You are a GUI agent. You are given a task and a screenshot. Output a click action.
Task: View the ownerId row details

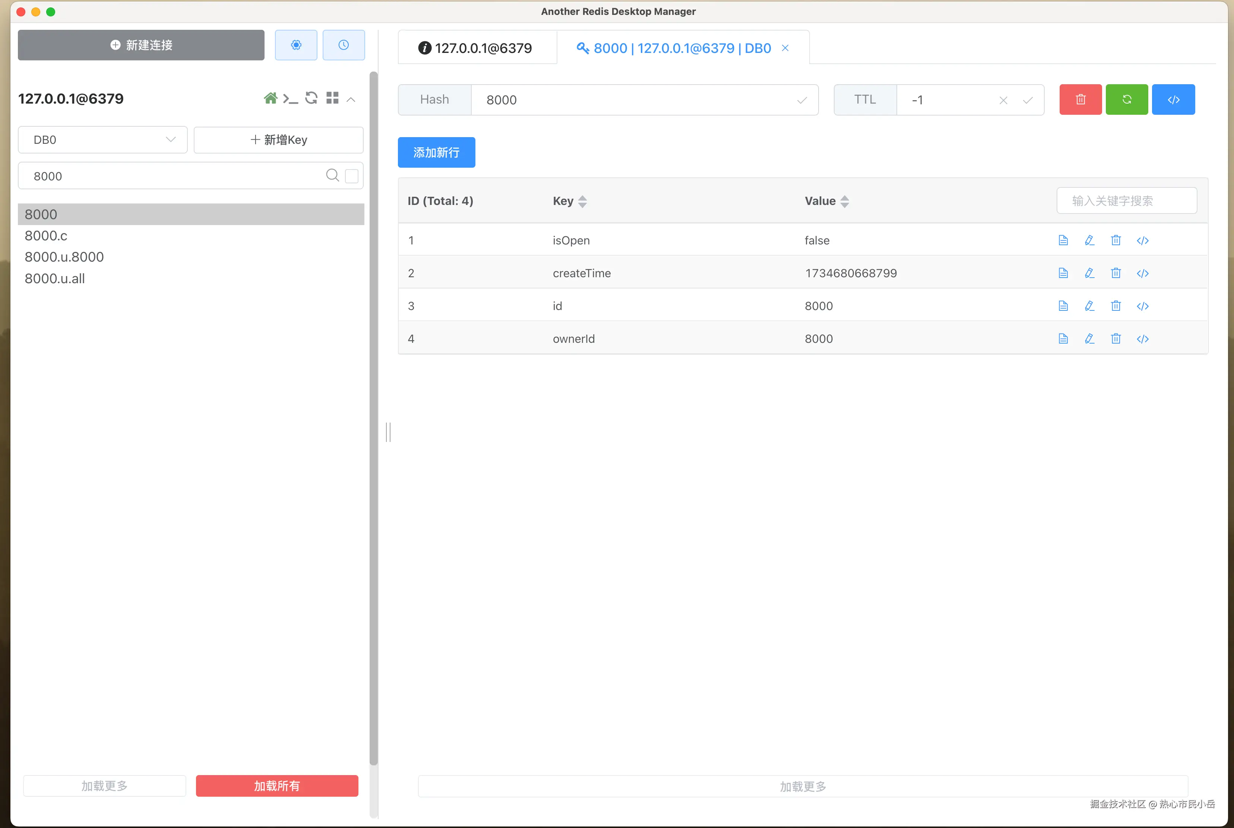(1063, 339)
